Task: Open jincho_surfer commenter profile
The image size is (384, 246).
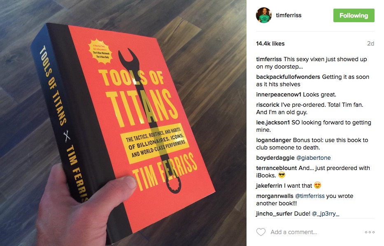Action: 274,214
